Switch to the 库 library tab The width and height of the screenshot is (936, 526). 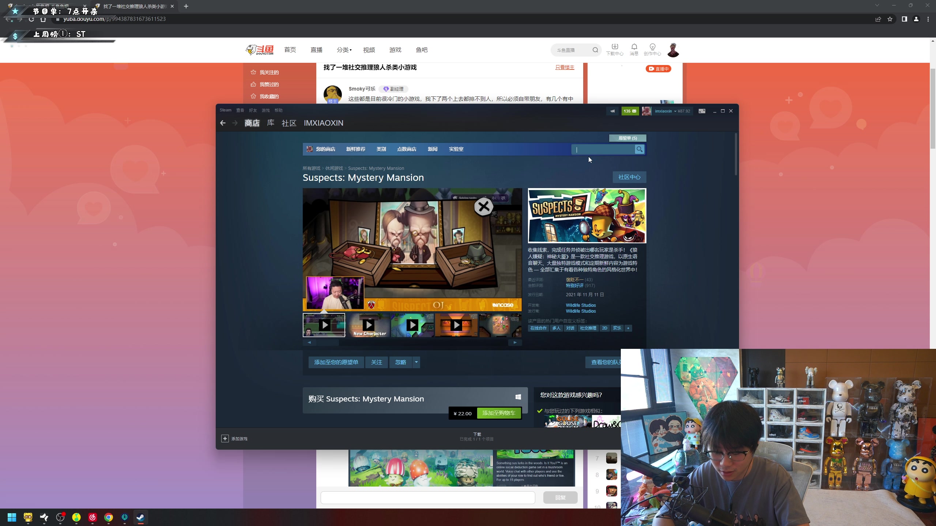point(271,123)
